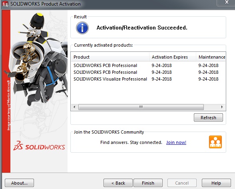Click the 'Activation/Reactivation Succeeded.' message
Viewport: 235px width, 189px height.
[142, 28]
